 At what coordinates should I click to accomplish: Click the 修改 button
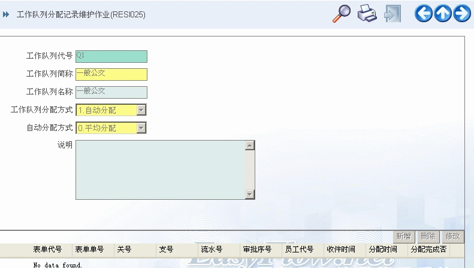coord(452,236)
